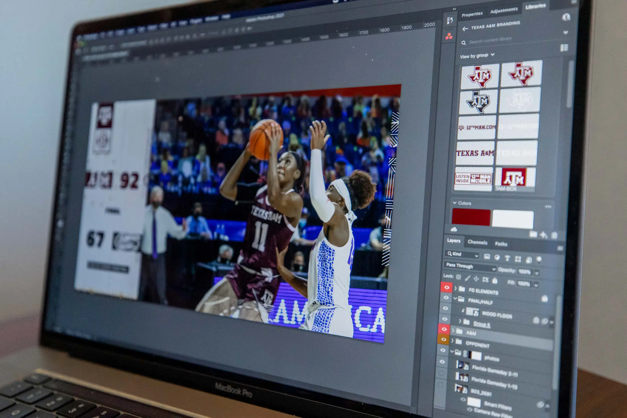Filter Layers panel for smart objects

click(x=529, y=260)
